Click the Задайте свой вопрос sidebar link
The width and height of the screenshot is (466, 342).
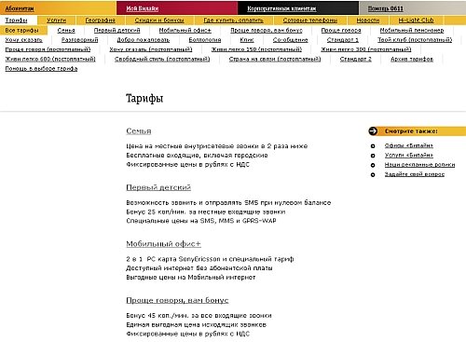click(415, 174)
